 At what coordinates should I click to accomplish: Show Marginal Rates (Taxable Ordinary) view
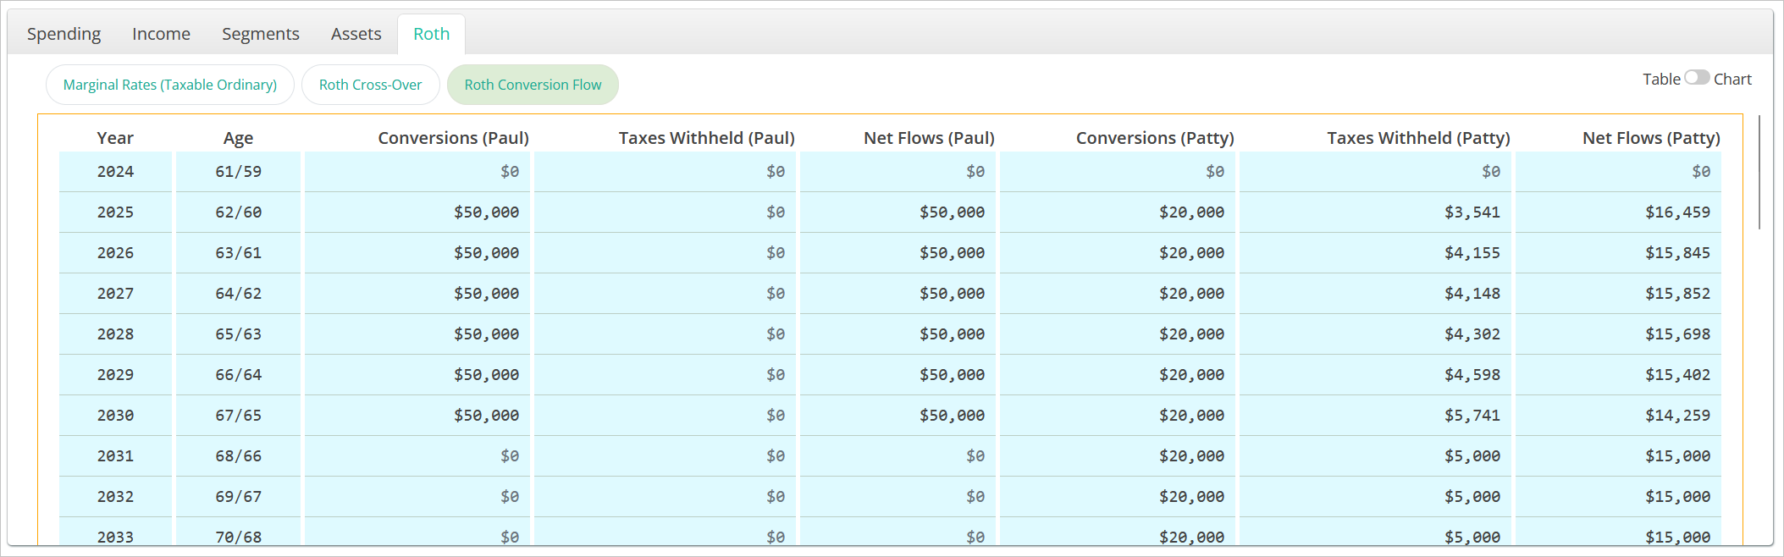(x=170, y=85)
